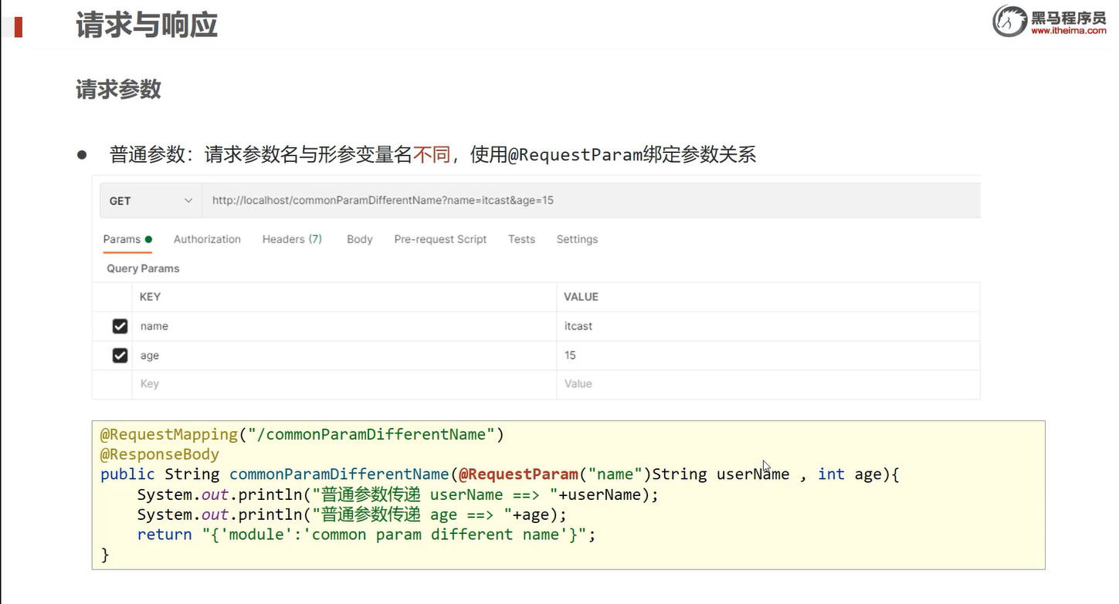Open the GET request method dropdown

click(151, 201)
